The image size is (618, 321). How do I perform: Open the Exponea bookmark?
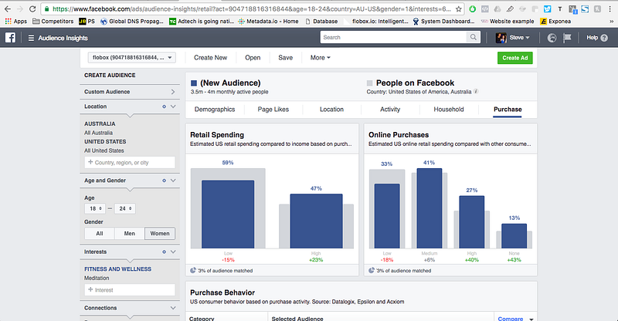(555, 22)
